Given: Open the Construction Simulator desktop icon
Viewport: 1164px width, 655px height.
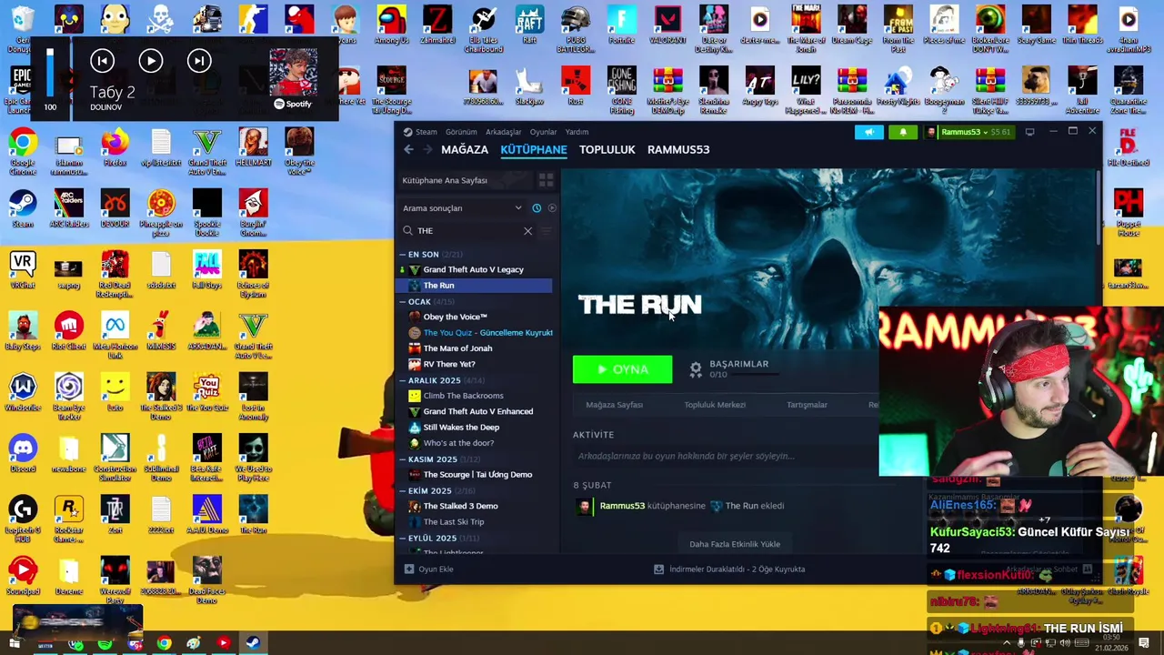Looking at the screenshot, I should point(115,458).
